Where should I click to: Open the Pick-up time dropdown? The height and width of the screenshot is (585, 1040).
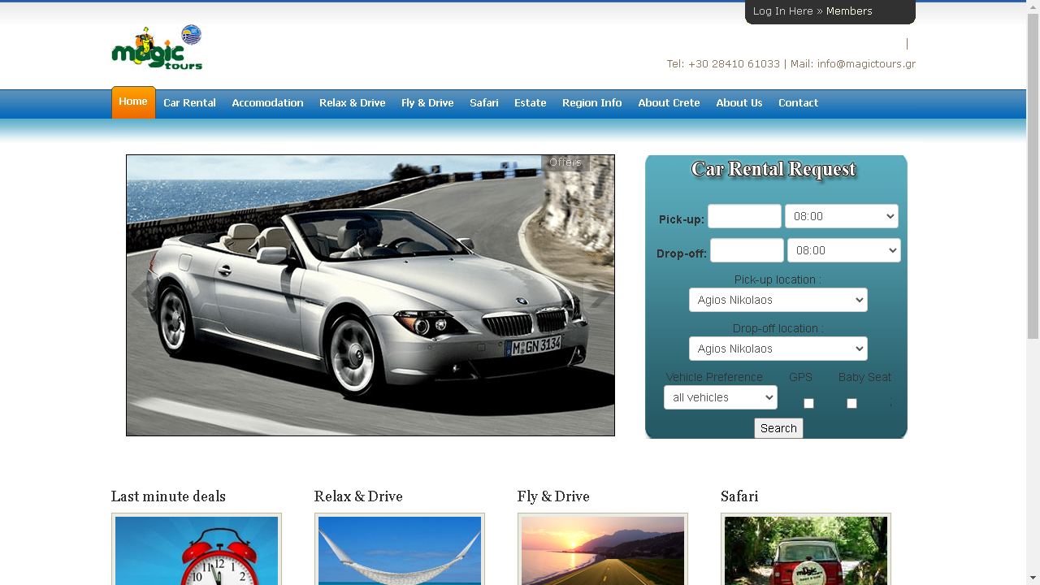point(841,216)
